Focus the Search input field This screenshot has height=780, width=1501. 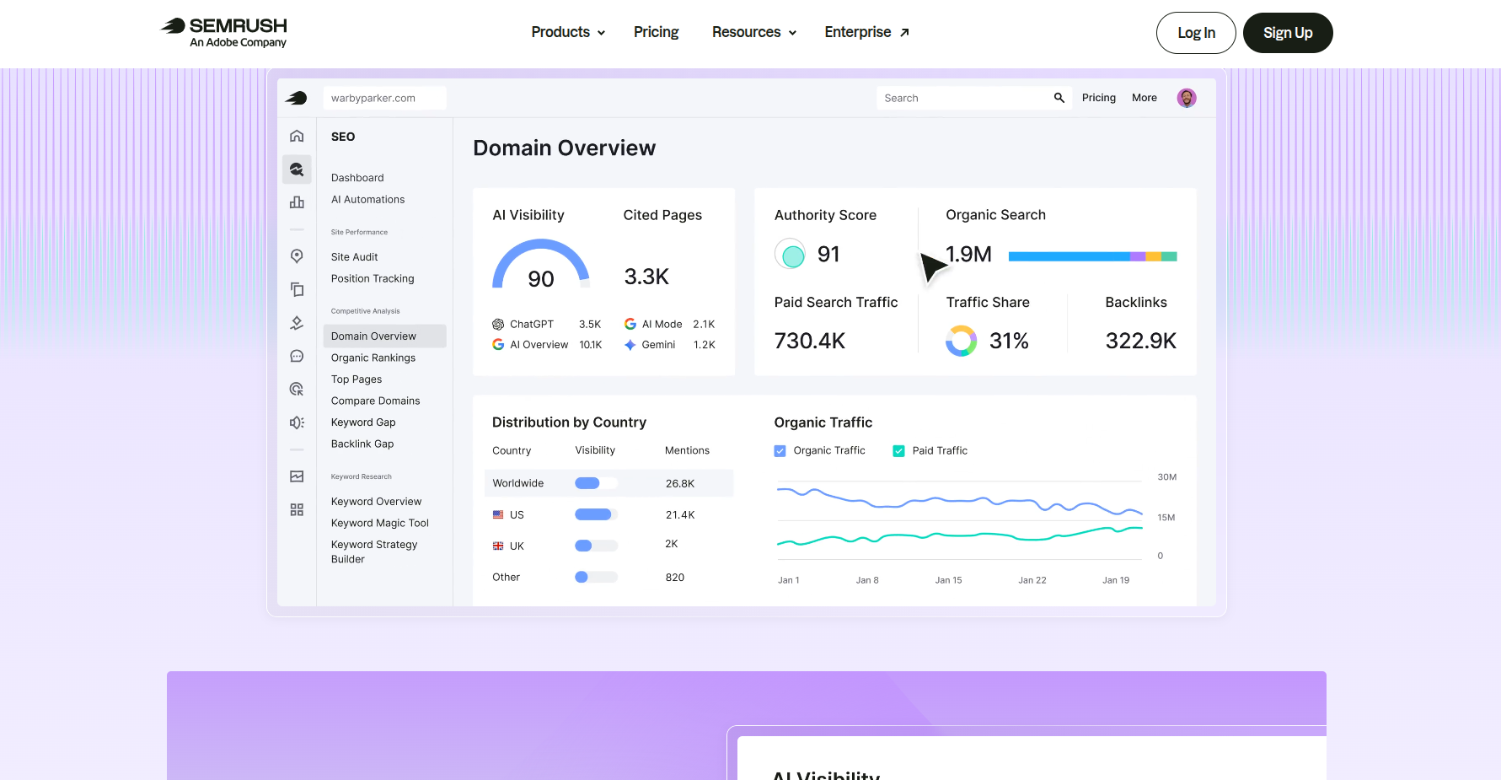coord(974,98)
